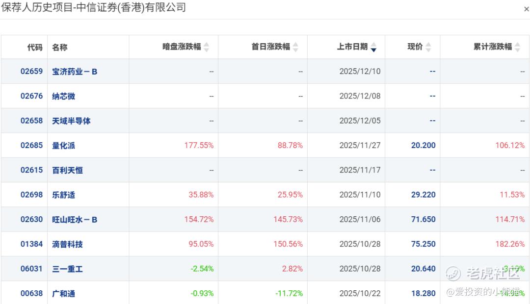Open stock 旺山旺水－B

coord(75,220)
